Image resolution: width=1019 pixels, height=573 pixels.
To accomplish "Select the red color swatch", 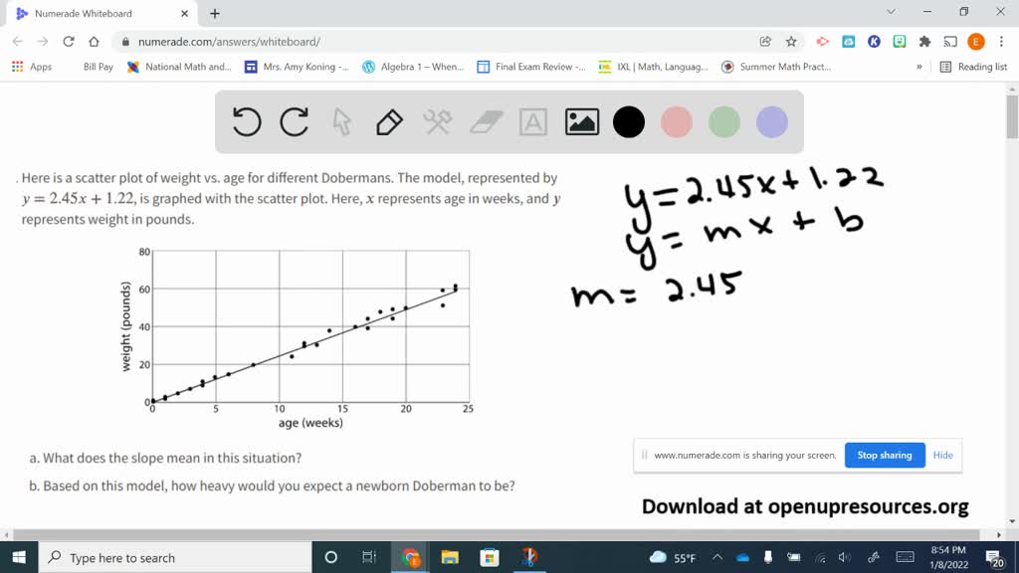I will [677, 121].
